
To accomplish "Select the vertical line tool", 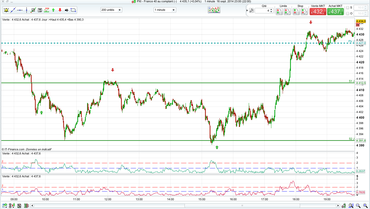I will tap(26, 10).
